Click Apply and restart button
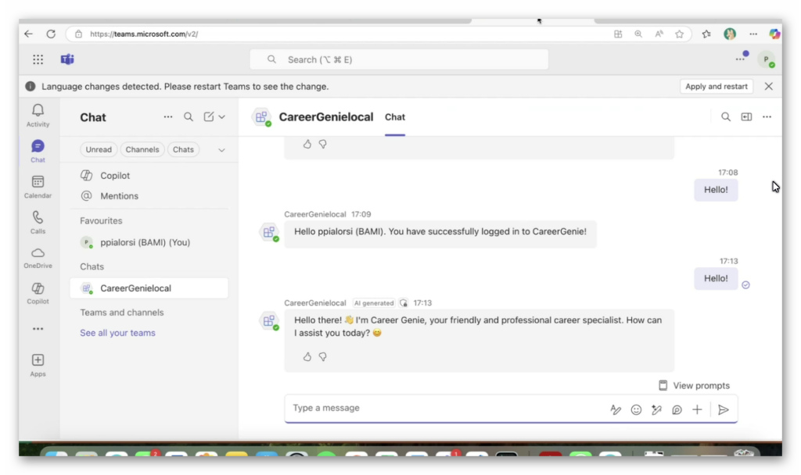This screenshot has height=475, width=801. pyautogui.click(x=716, y=86)
